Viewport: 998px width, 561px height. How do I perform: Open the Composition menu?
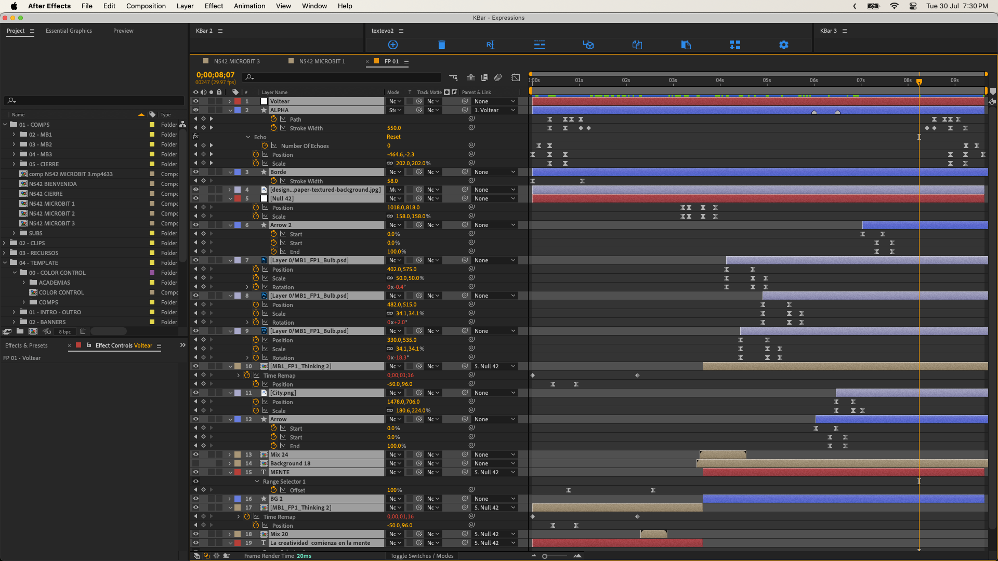tap(146, 6)
